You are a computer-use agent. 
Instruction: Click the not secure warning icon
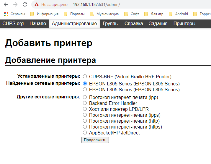click(37, 5)
